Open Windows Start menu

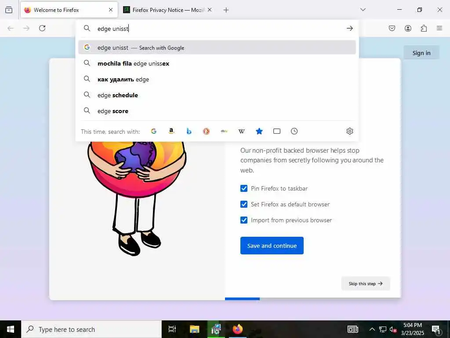[11, 329]
